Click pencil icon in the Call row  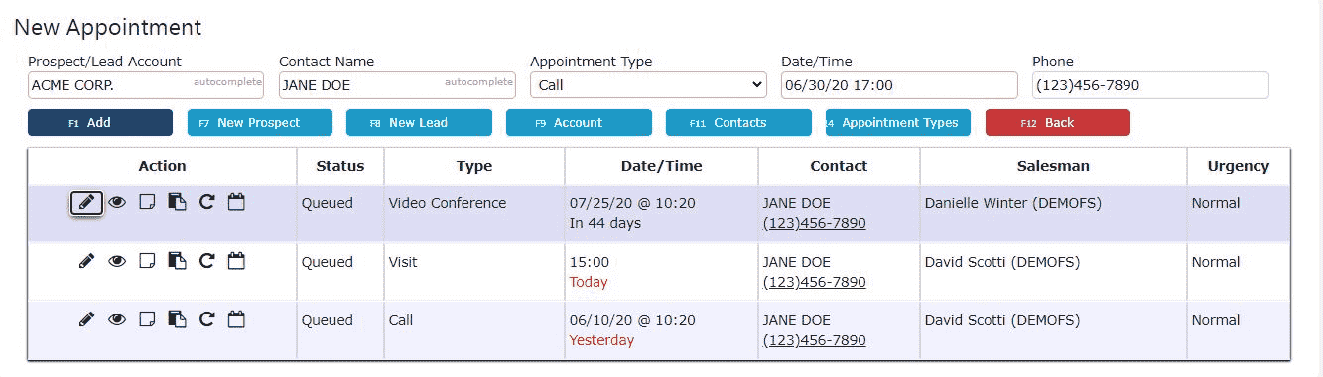[86, 320]
